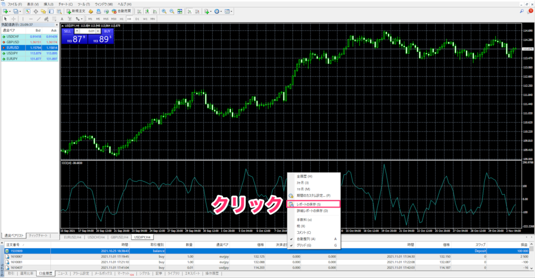The image size is (535, 278).
Task: Switch timeframe to M1
Action: [90, 19]
